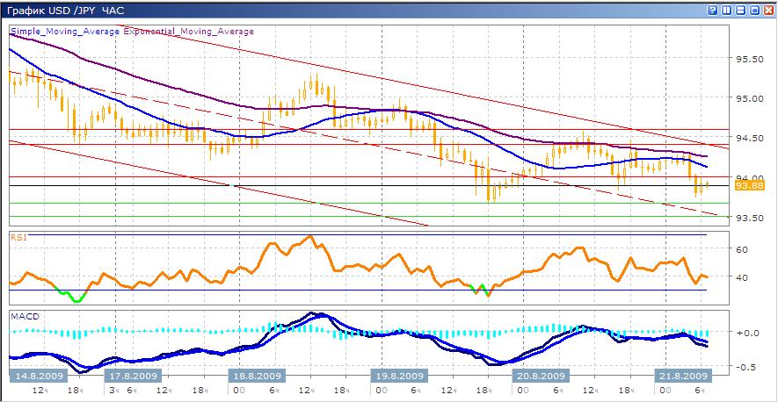Click the help question mark icon
Image resolution: width=778 pixels, height=402 pixels.
point(712,10)
